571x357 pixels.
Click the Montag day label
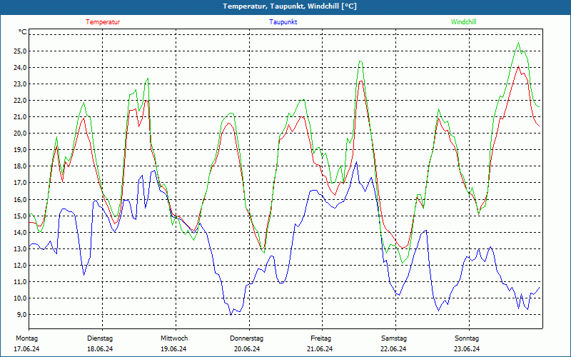pyautogui.click(x=26, y=338)
